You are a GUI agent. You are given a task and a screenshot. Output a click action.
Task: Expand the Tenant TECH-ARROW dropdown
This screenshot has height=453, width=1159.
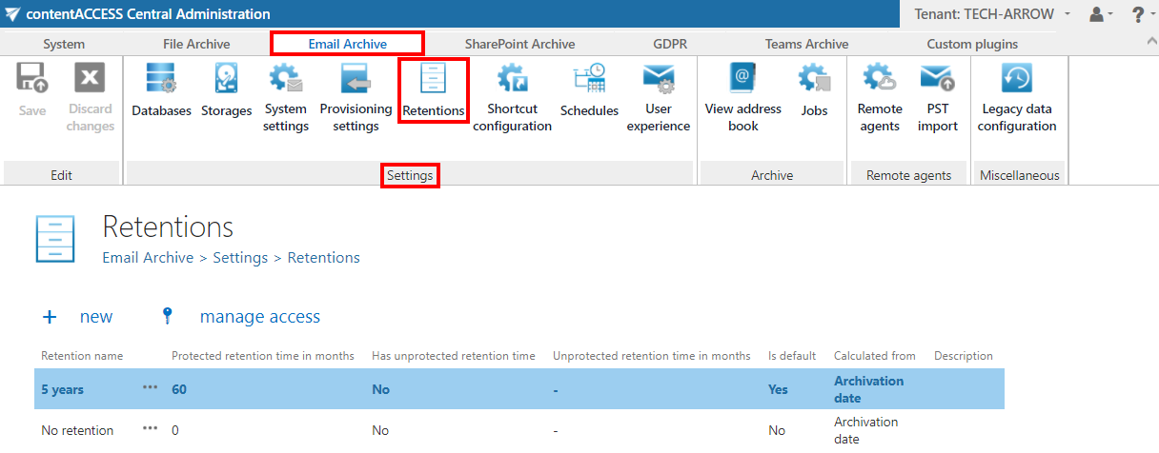coord(991,14)
